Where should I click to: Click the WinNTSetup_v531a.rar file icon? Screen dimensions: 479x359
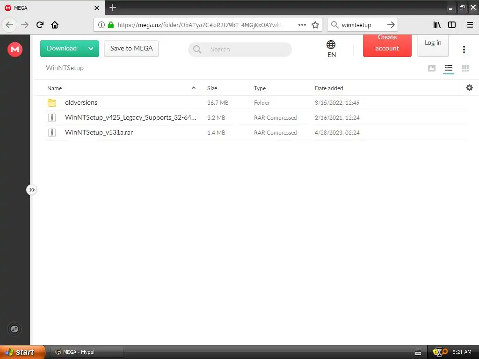52,132
